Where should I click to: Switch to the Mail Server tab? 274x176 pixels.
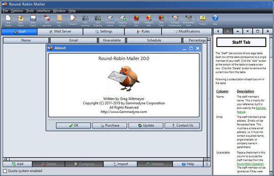[x=60, y=31]
